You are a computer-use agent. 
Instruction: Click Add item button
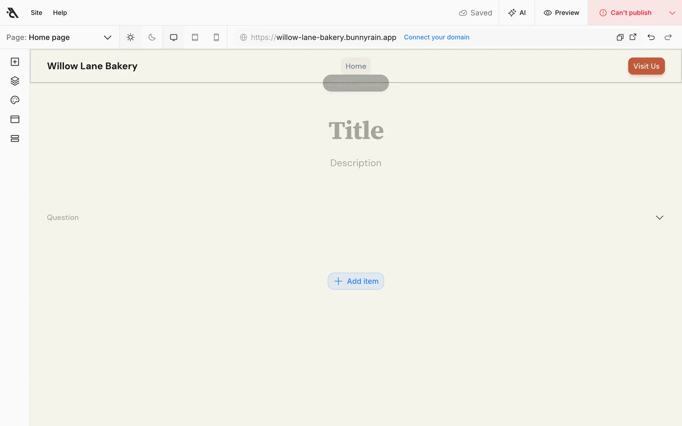pos(356,281)
